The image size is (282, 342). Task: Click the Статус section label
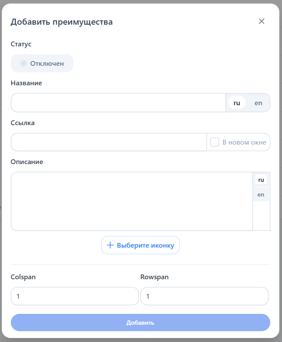point(21,44)
